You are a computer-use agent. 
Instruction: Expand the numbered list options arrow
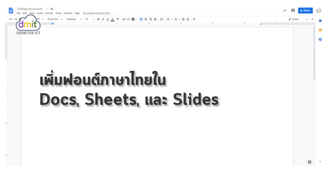172,19
